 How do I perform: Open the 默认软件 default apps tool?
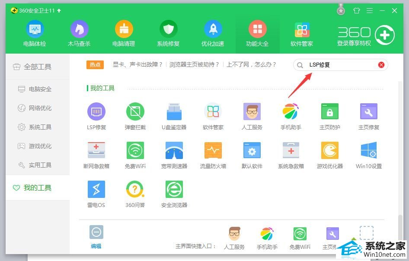tap(252, 155)
